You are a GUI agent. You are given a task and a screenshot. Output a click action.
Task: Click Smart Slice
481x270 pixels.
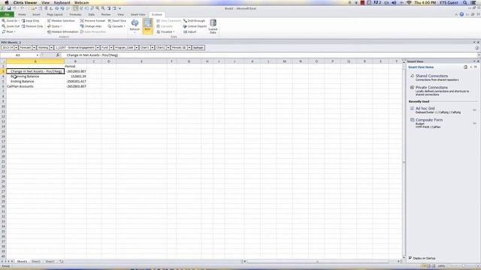pyautogui.click(x=117, y=21)
